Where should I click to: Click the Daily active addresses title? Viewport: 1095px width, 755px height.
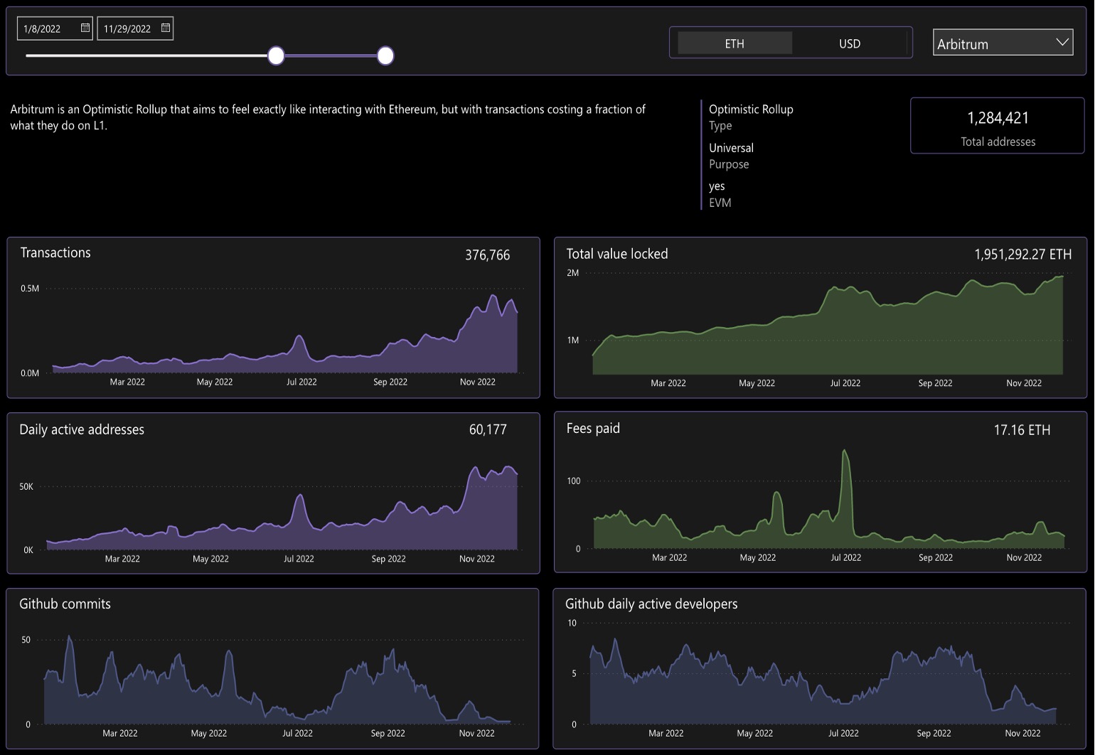coord(82,429)
